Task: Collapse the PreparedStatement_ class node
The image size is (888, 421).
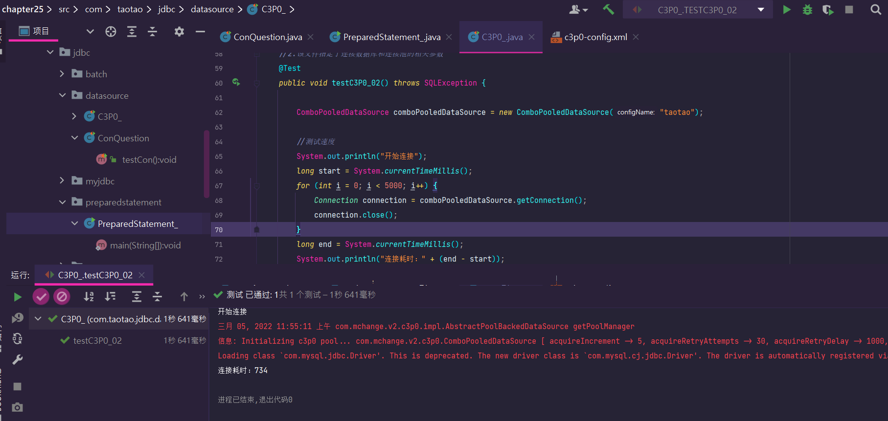Action: pos(74,223)
